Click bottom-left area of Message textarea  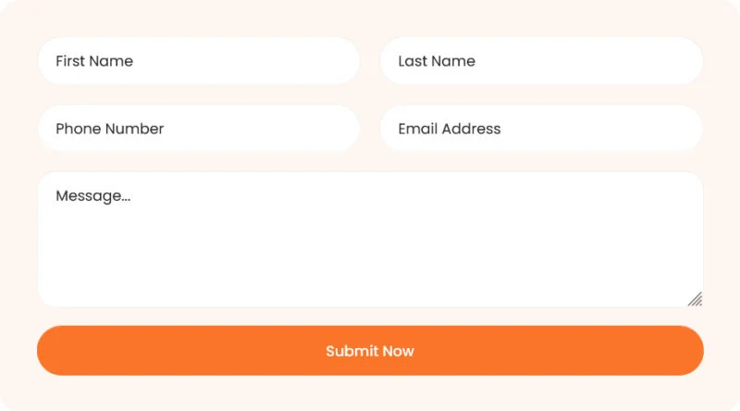tap(61, 293)
